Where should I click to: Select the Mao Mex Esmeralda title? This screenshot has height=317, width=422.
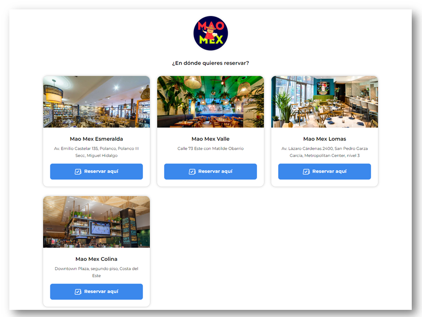tap(96, 139)
